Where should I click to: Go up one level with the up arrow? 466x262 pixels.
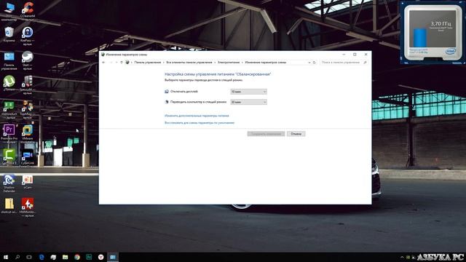point(122,63)
